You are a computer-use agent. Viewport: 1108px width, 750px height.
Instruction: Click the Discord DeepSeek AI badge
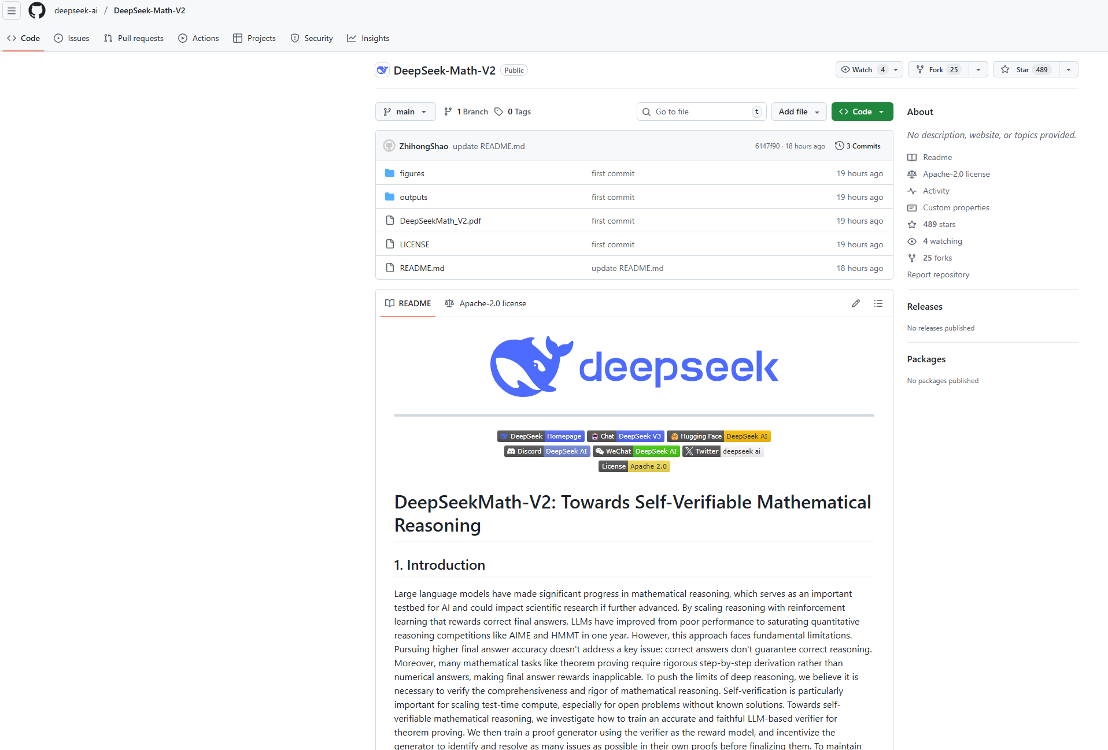[547, 451]
